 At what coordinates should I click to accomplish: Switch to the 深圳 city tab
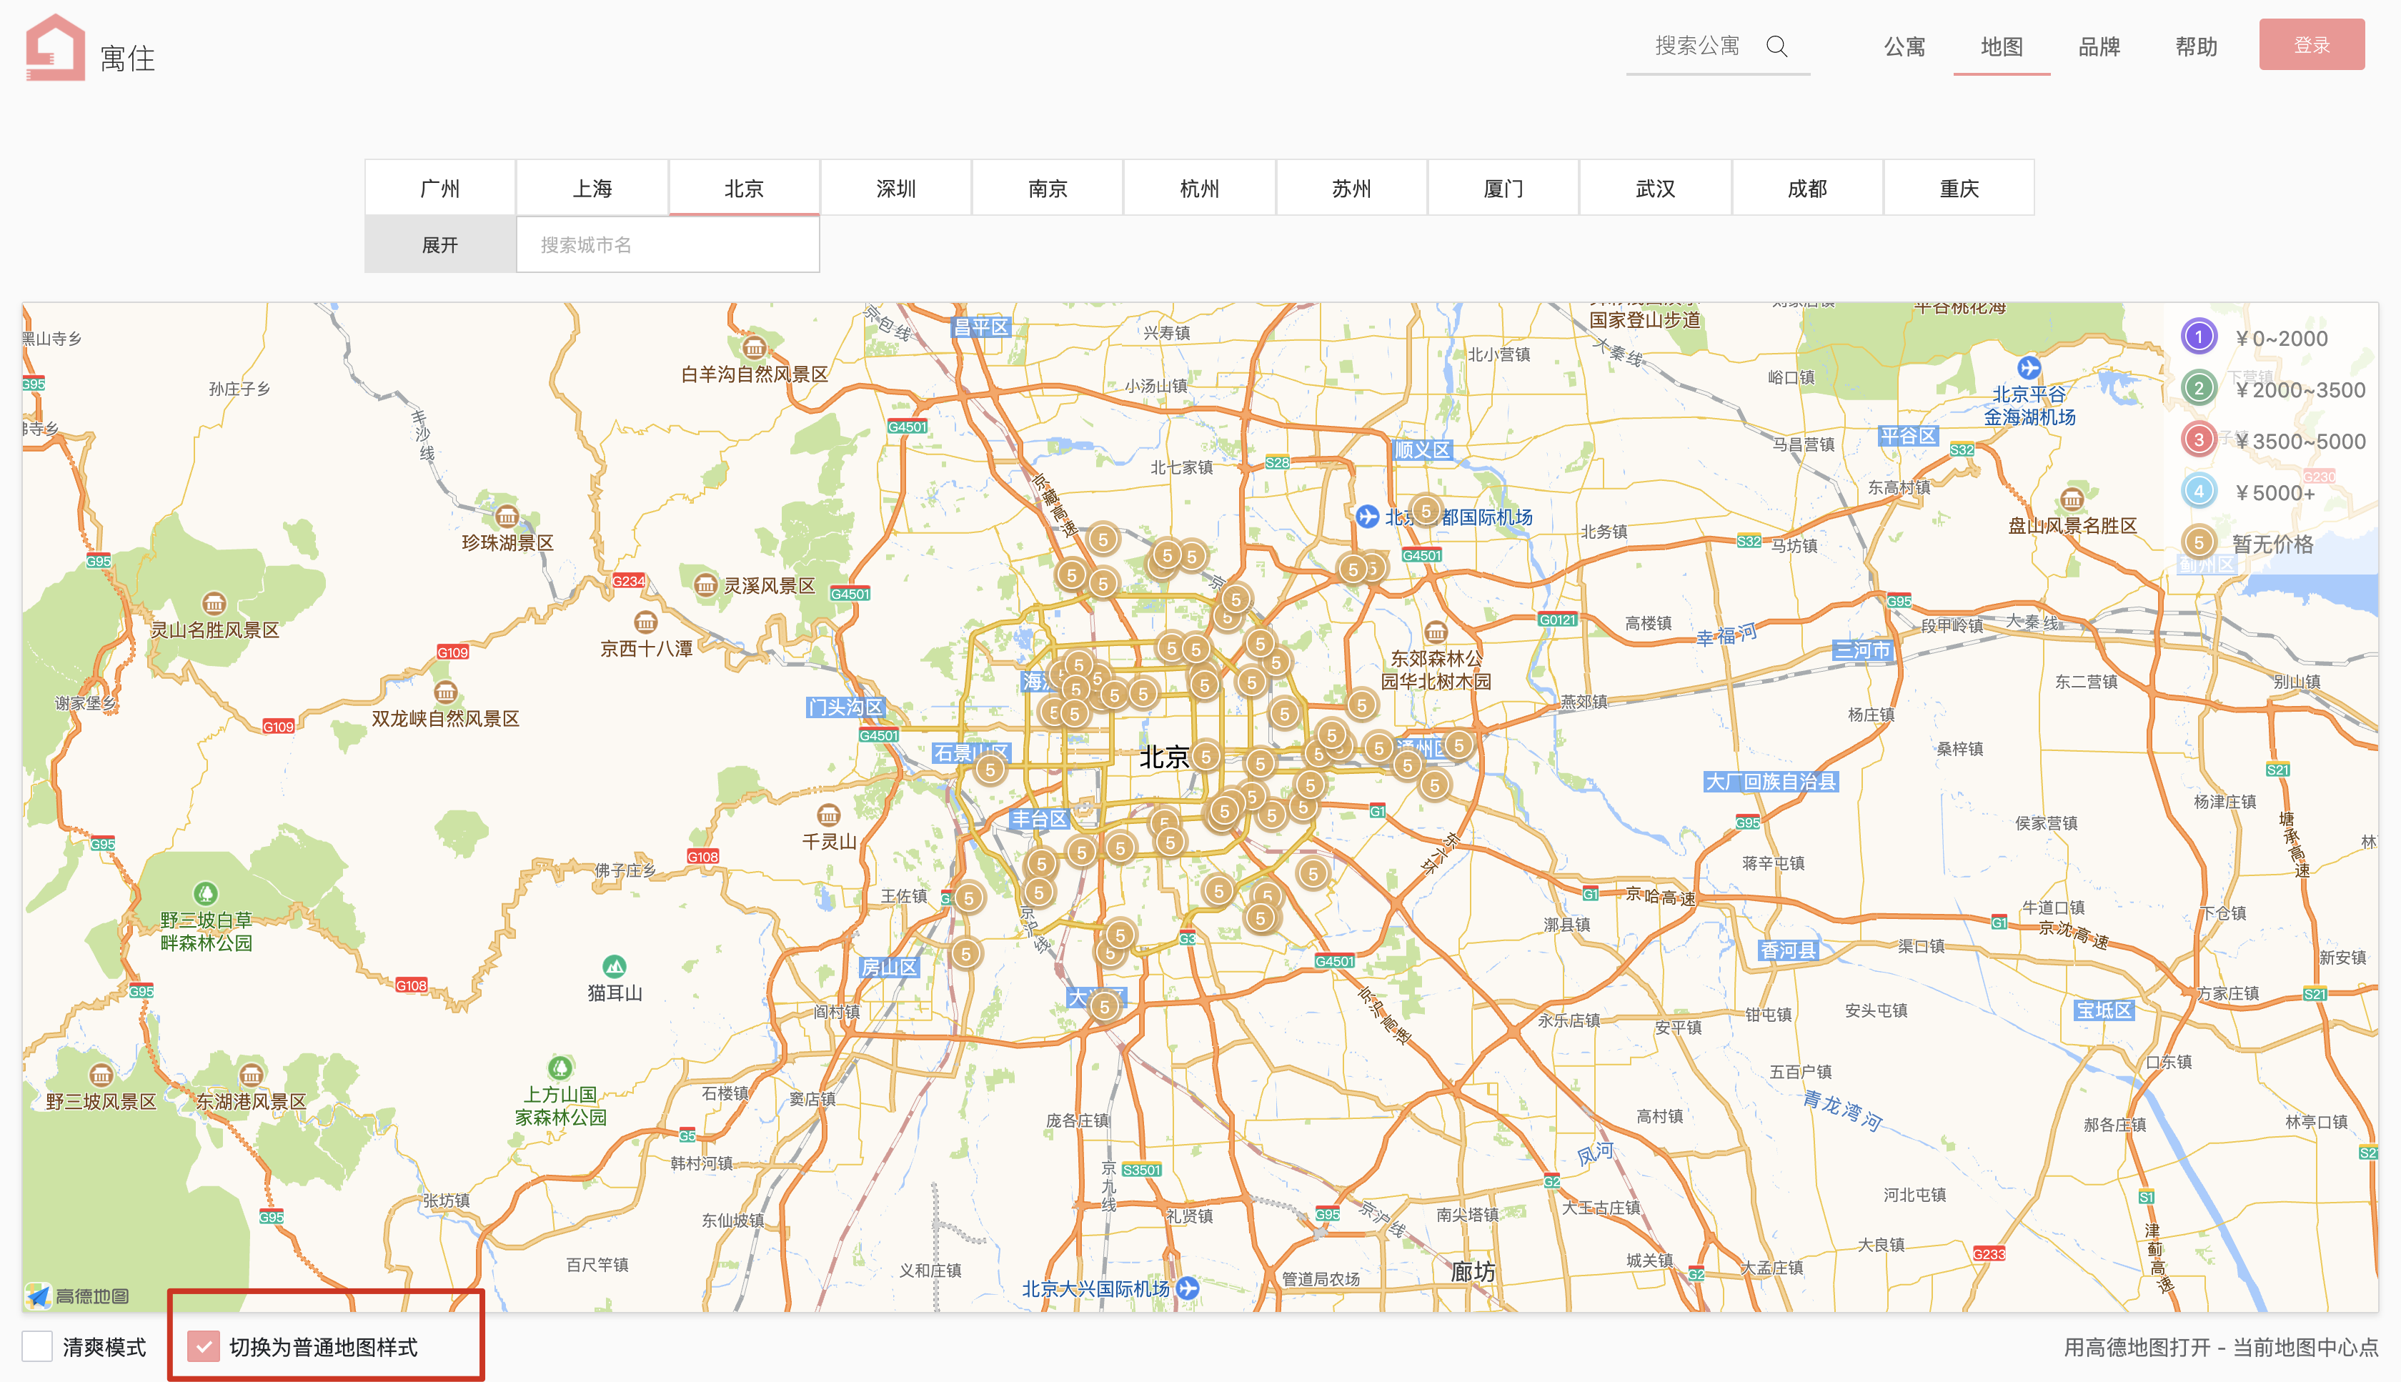[x=896, y=188]
